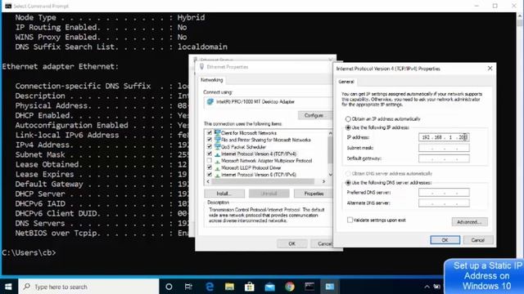This screenshot has height=294, width=524.
Task: Click the IPv4 protocol item icon
Action: tap(217, 154)
